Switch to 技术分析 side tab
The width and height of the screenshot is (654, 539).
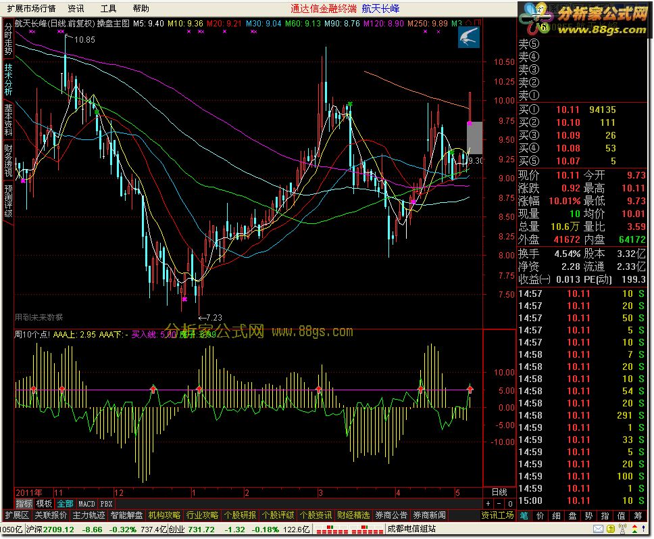(x=8, y=80)
